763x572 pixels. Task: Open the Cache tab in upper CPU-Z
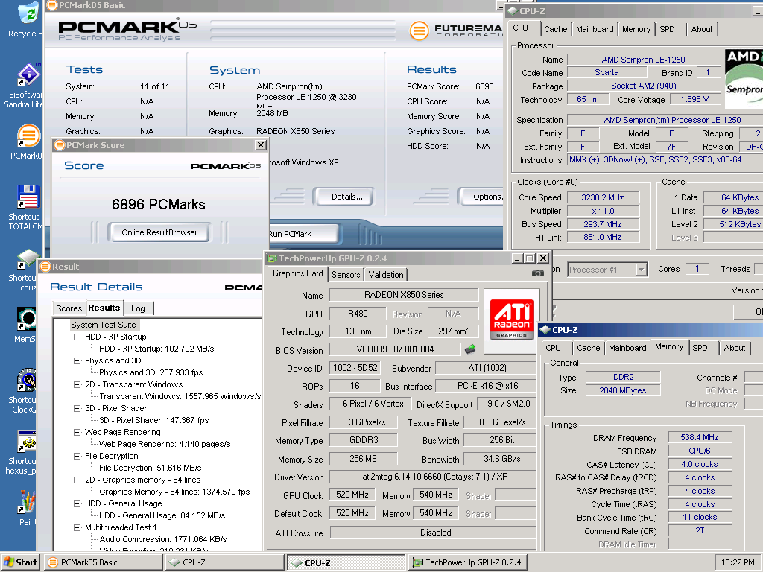[556, 29]
